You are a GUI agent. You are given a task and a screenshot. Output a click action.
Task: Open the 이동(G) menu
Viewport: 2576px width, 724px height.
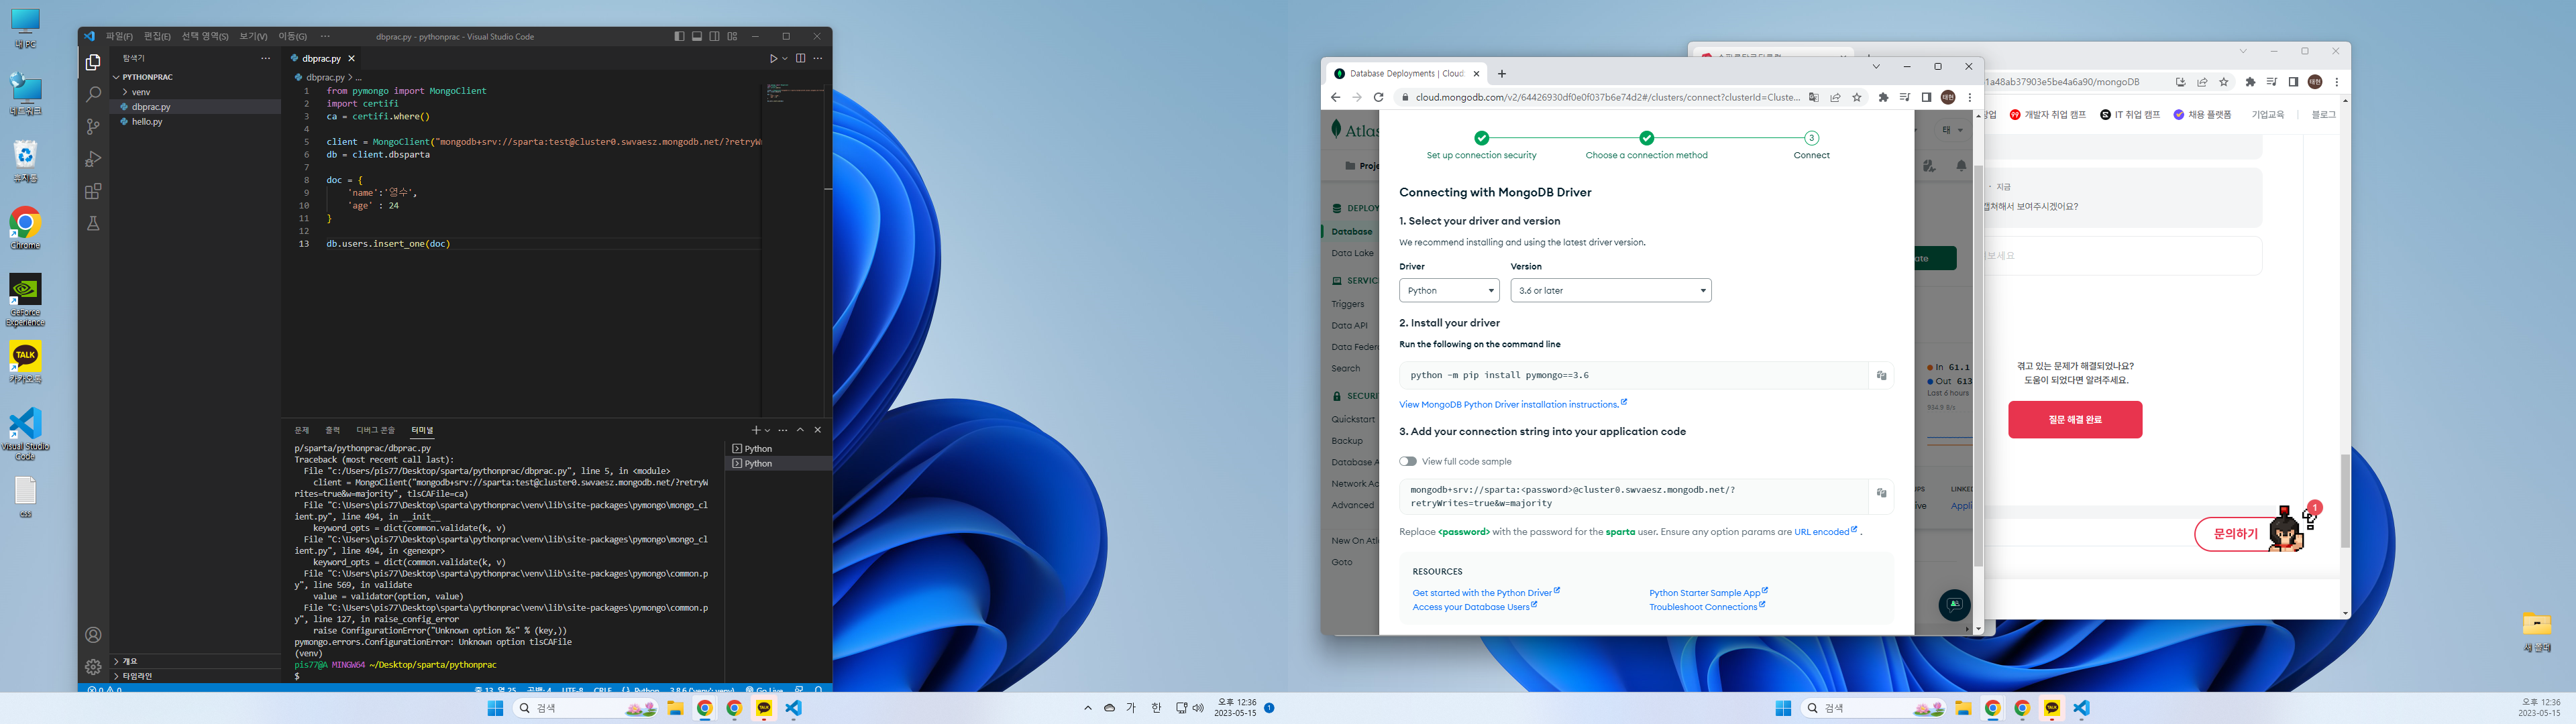point(292,36)
